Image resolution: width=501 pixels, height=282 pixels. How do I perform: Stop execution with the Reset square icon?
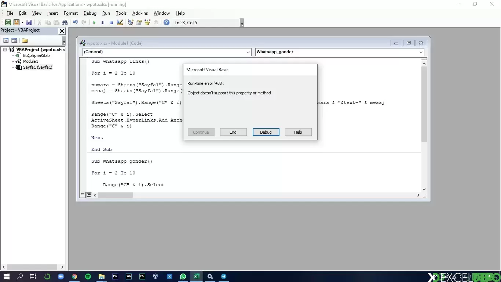pyautogui.click(x=111, y=22)
